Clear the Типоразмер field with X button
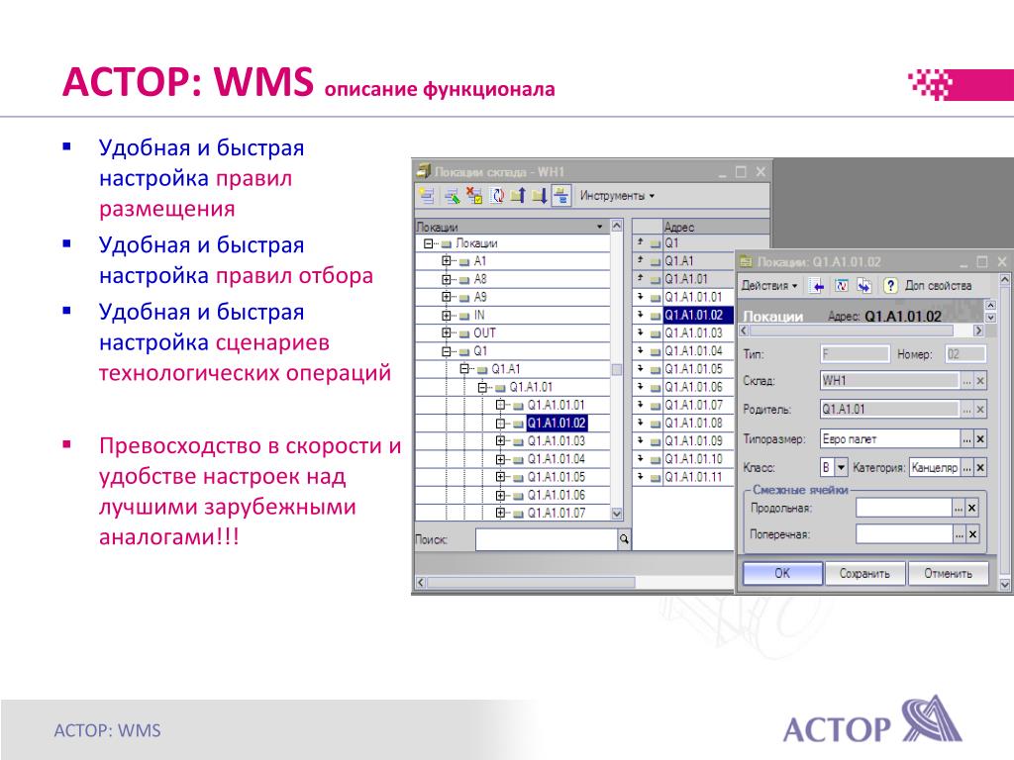The width and height of the screenshot is (1014, 760). (x=980, y=438)
